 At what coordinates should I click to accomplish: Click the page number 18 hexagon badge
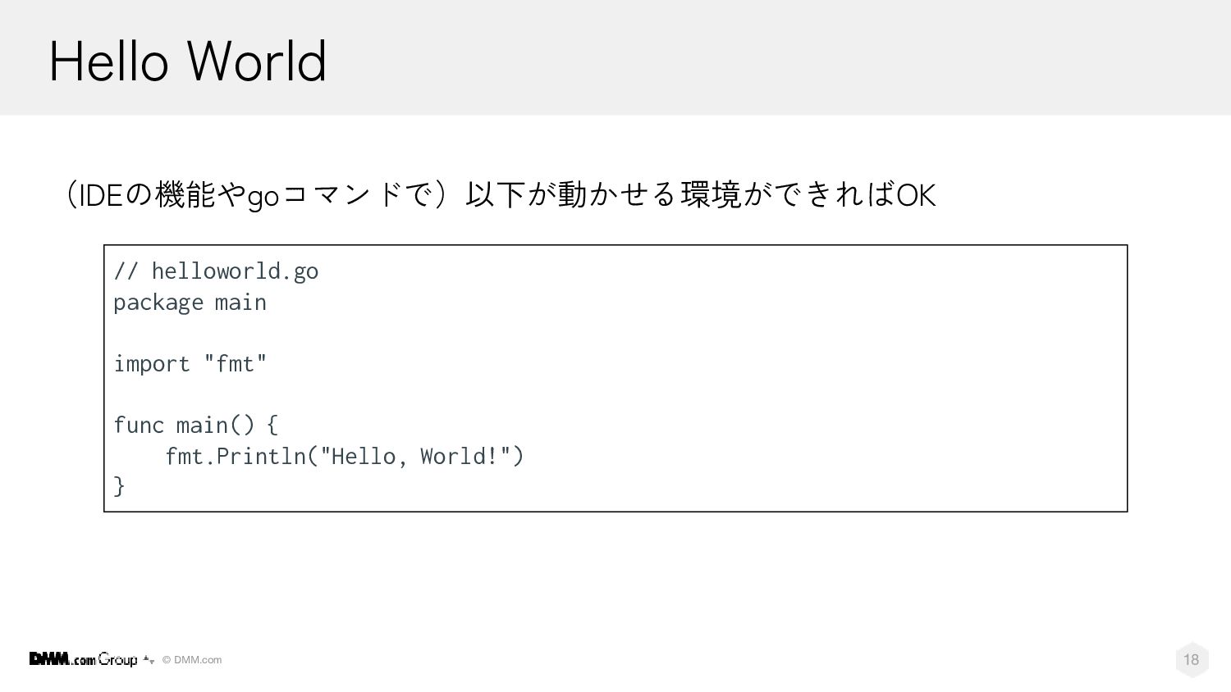1192,659
